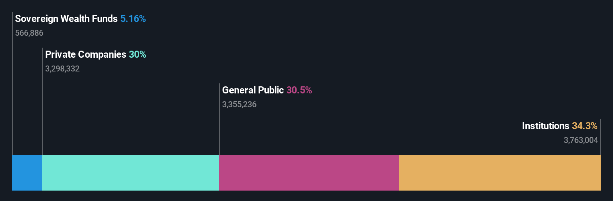Click the Institutions leader line
This screenshot has width=613, height=201.
[601, 137]
